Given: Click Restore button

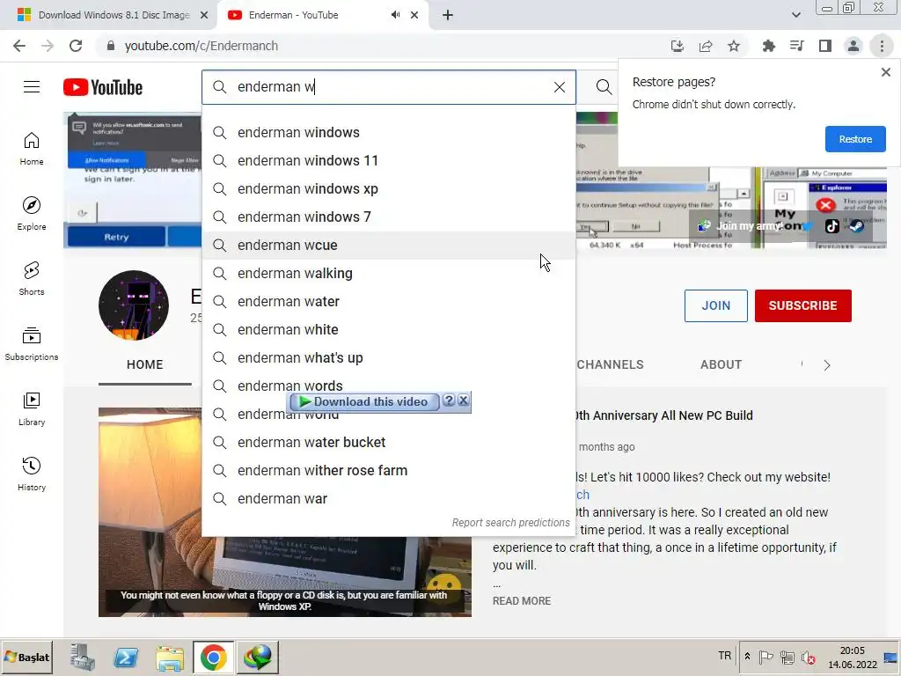Looking at the screenshot, I should click(855, 139).
